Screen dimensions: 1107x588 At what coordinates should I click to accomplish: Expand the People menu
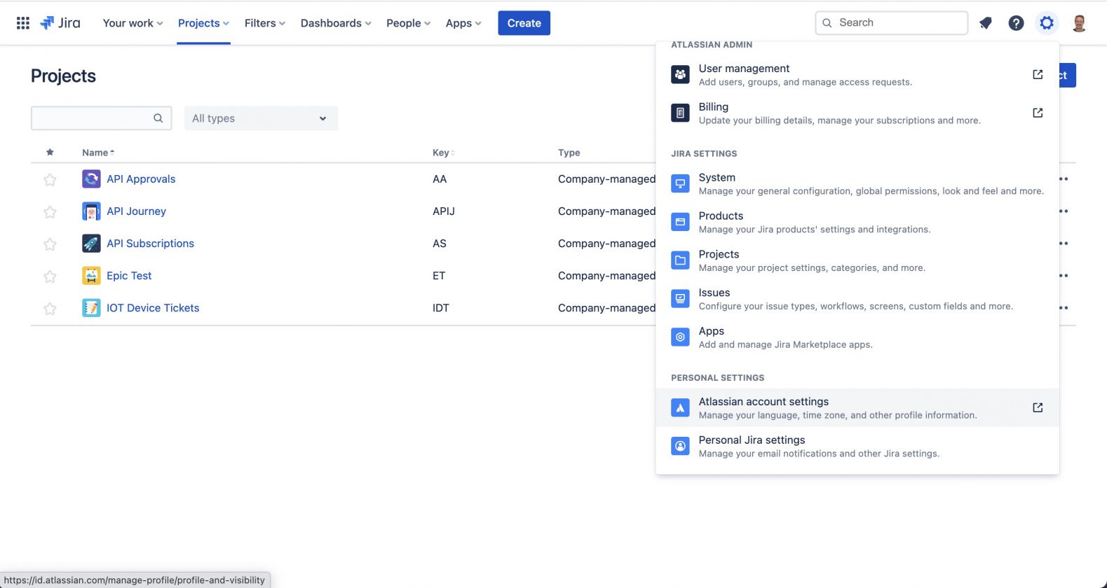tap(408, 23)
